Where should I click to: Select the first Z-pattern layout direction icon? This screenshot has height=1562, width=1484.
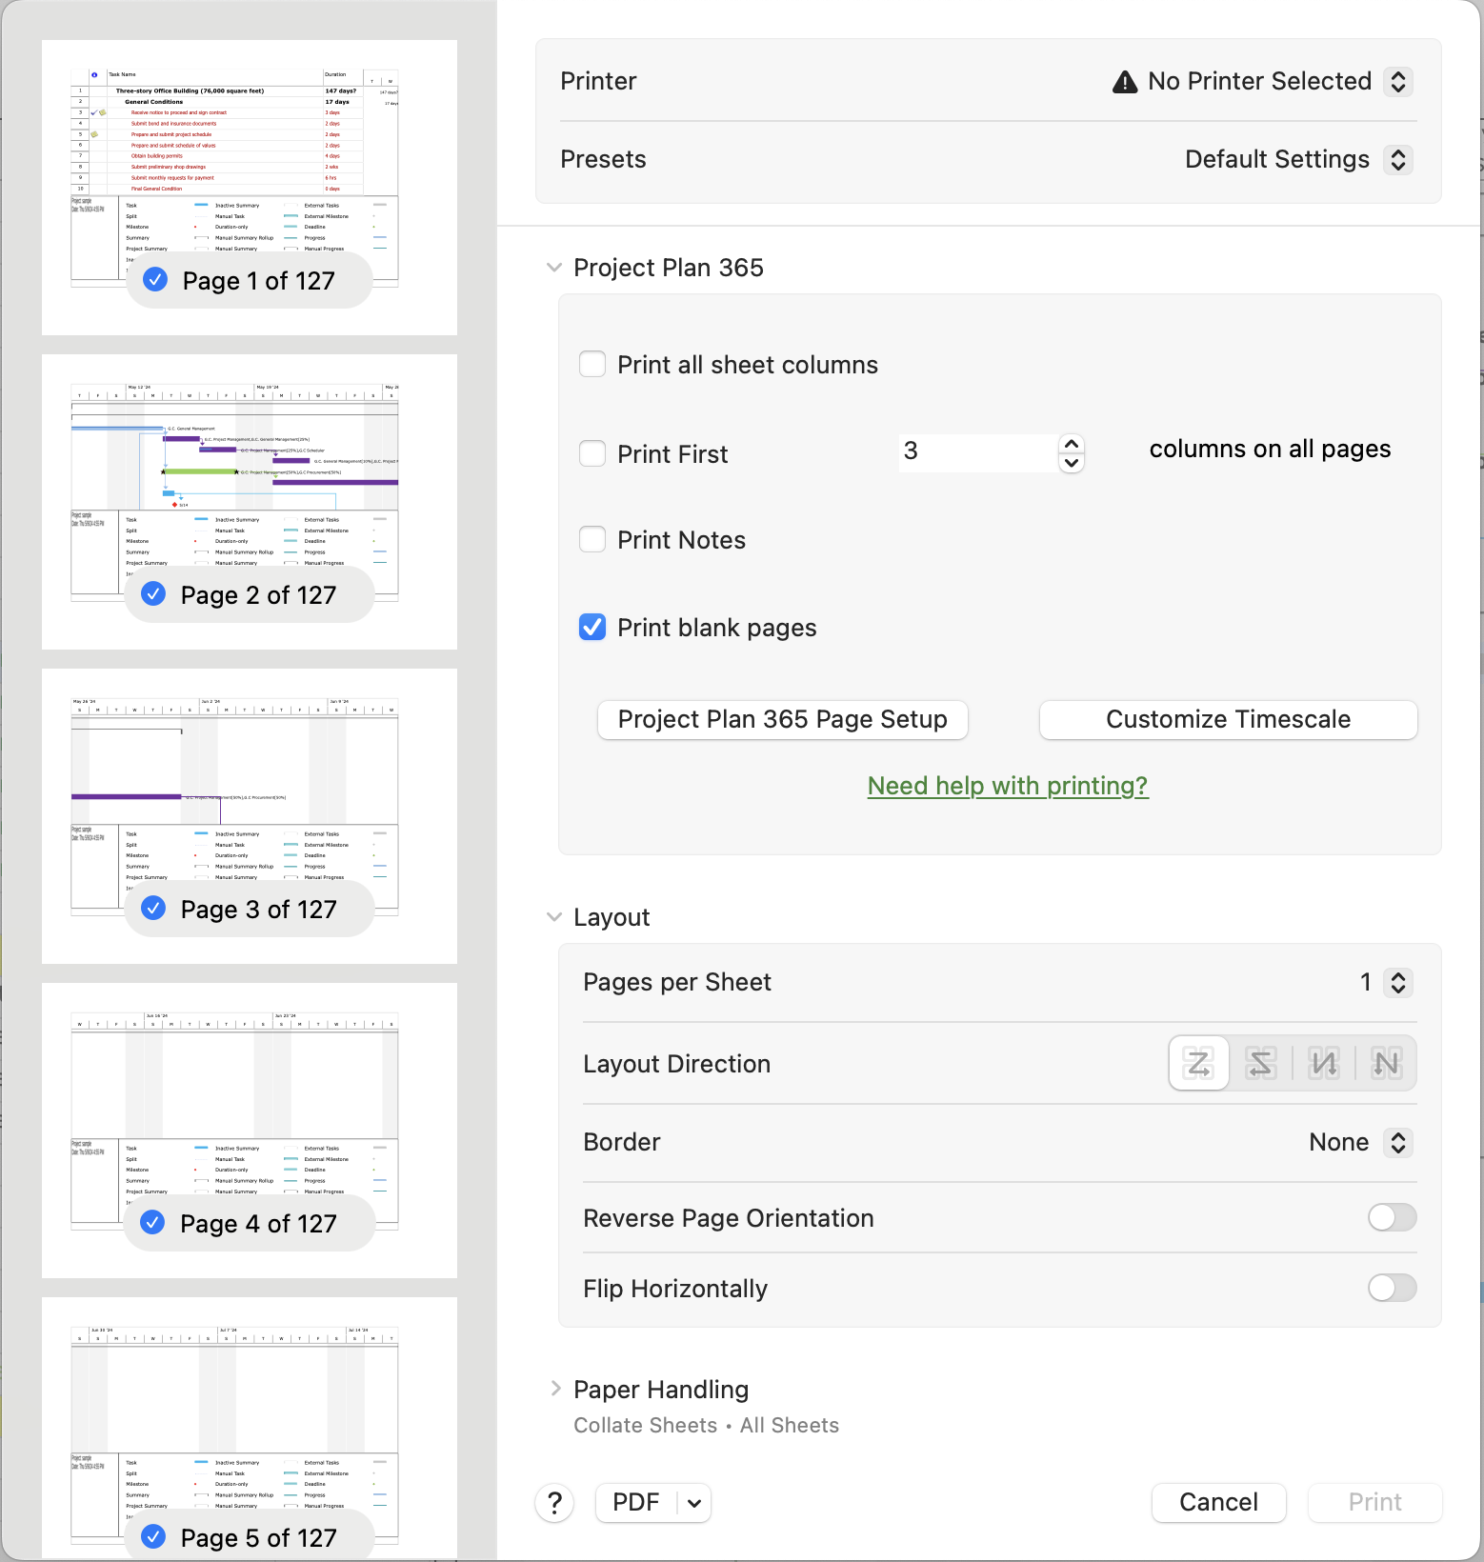(x=1198, y=1063)
